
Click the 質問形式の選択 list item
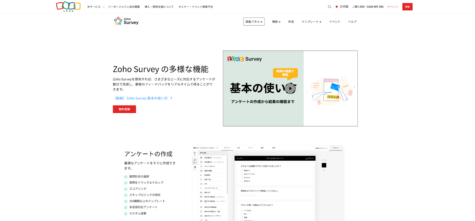click(x=139, y=177)
